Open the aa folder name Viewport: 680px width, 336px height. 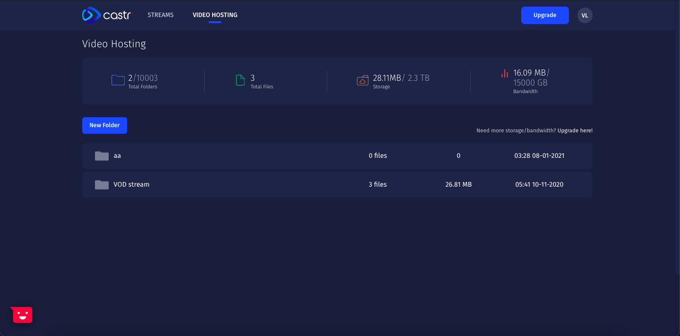117,156
